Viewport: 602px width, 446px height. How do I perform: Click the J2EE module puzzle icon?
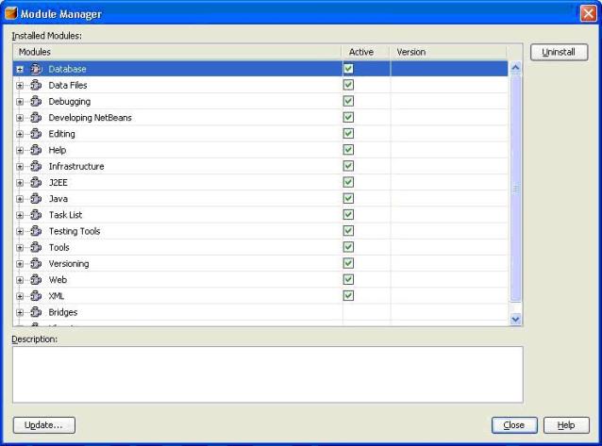click(37, 183)
